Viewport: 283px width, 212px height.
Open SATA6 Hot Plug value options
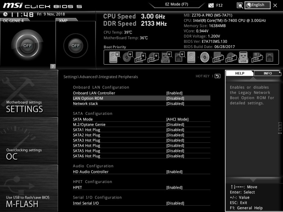click(175, 156)
